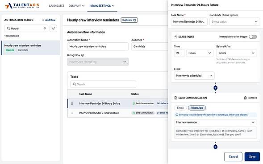The image size is (263, 164).
Task: Duplicate the Hourly crew interview reminders flow
Action: tap(129, 20)
